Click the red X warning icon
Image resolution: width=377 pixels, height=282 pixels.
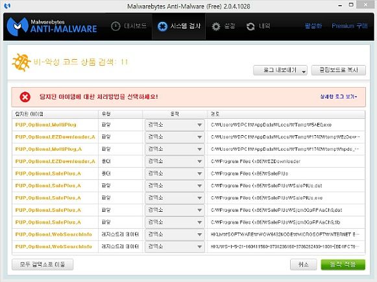click(x=25, y=97)
